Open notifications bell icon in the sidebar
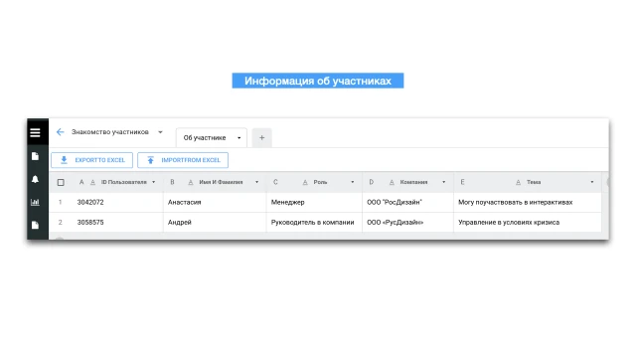The width and height of the screenshot is (636, 358). tap(36, 179)
